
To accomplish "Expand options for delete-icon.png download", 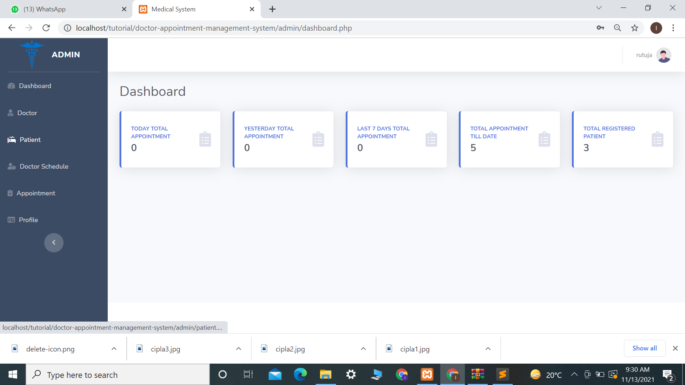I will (114, 348).
